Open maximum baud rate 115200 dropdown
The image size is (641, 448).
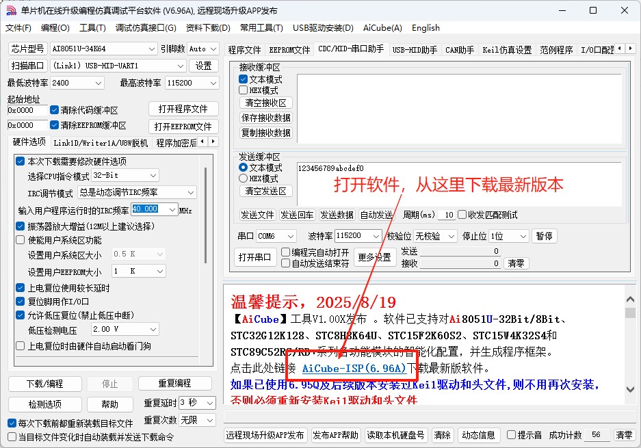(x=192, y=83)
